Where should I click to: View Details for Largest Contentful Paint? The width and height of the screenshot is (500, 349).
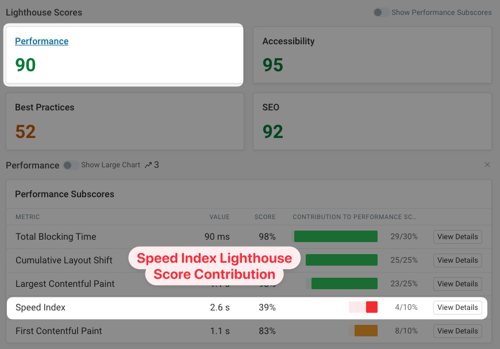[457, 283]
